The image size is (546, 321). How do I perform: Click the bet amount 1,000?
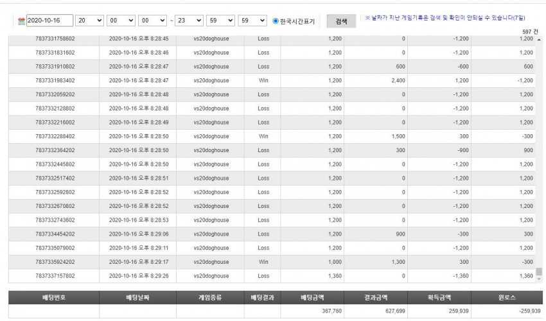pos(335,261)
